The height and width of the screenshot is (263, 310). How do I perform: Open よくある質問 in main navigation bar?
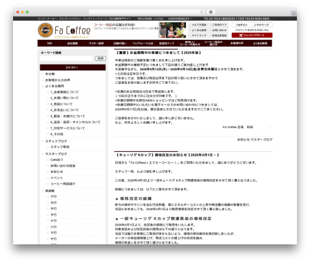(260, 44)
